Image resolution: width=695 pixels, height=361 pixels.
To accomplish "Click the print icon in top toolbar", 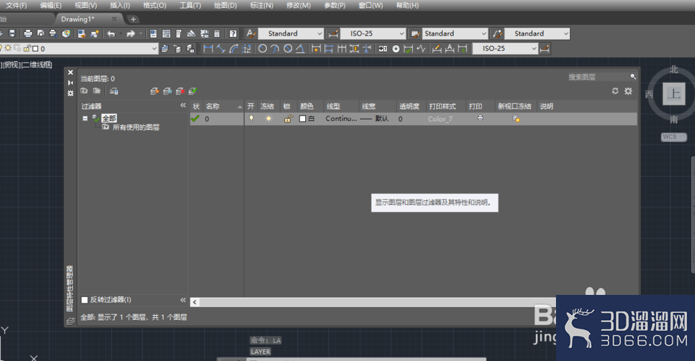I will pyautogui.click(x=28, y=33).
